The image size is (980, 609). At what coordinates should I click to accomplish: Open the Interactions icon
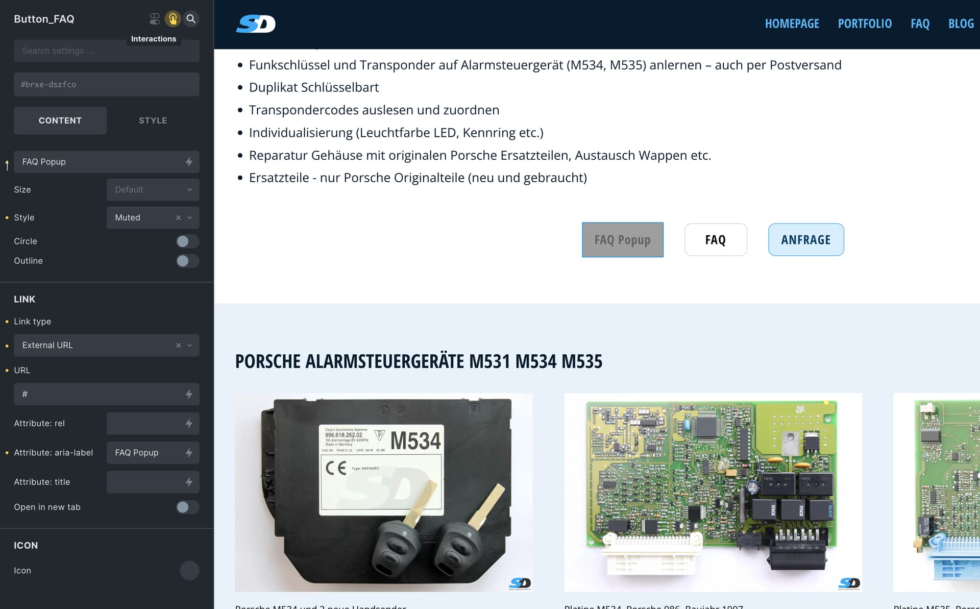pos(173,19)
